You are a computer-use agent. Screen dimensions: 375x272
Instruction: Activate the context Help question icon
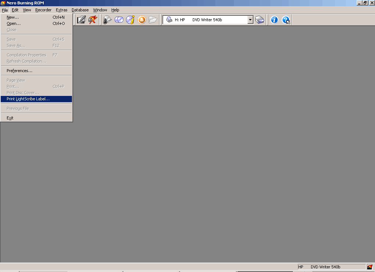286,20
